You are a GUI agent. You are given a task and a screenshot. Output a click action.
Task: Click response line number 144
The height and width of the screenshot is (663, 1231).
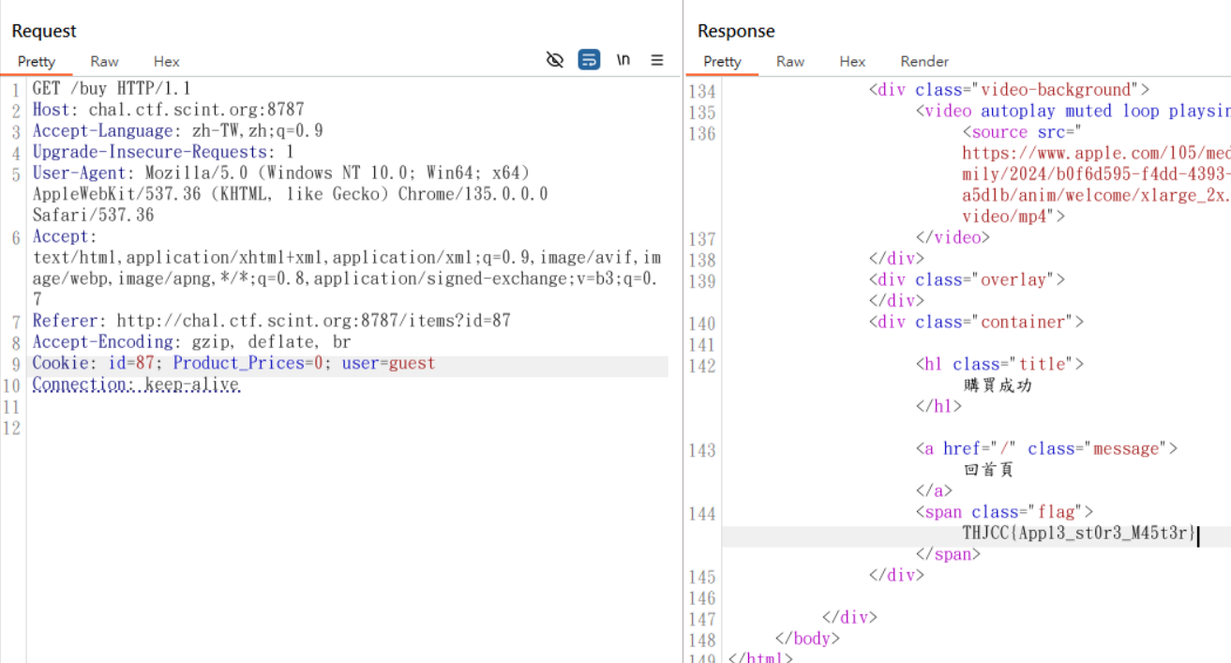click(x=701, y=514)
